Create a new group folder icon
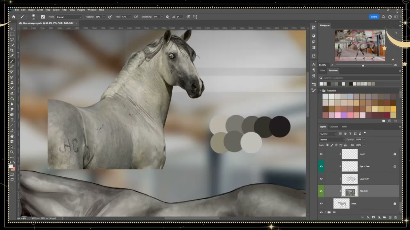The height and width of the screenshot is (230, 410). 384,217
